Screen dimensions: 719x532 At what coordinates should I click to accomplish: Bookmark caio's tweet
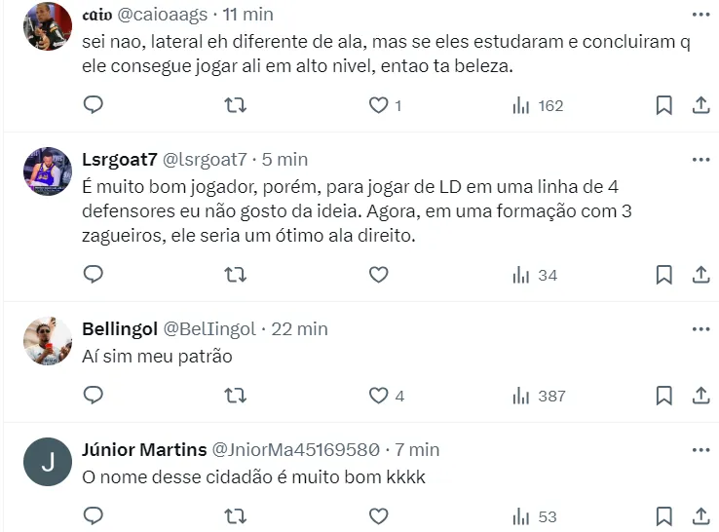[x=663, y=105]
